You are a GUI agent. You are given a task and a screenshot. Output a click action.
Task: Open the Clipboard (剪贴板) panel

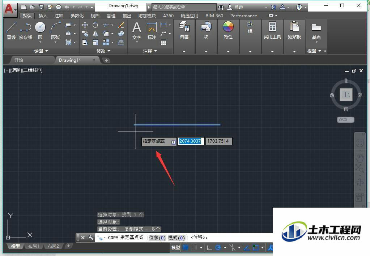pyautogui.click(x=294, y=30)
